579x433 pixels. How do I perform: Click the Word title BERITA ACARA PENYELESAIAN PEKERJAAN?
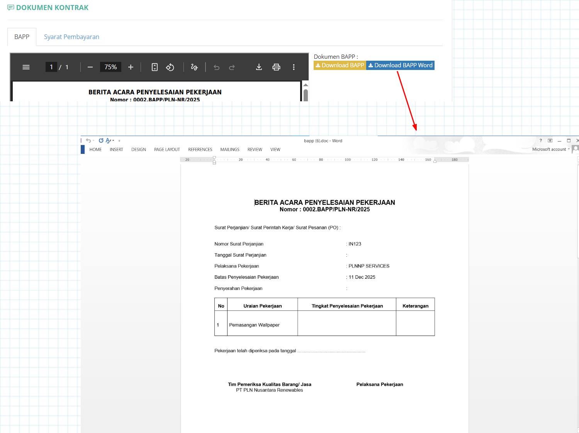[325, 203]
